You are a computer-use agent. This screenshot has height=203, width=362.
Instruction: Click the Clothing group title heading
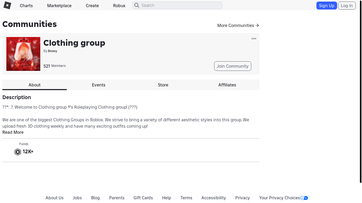click(x=74, y=43)
